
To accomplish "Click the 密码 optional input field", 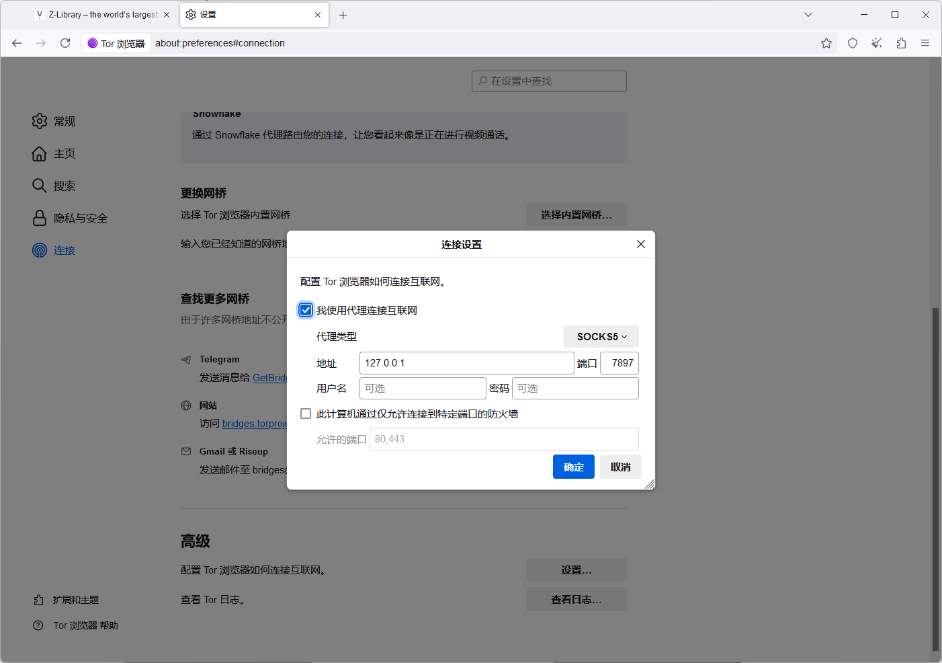I will tap(575, 389).
